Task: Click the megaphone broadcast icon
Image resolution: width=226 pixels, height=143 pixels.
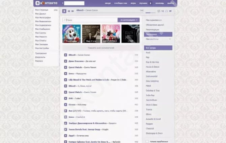Action: (x=170, y=11)
